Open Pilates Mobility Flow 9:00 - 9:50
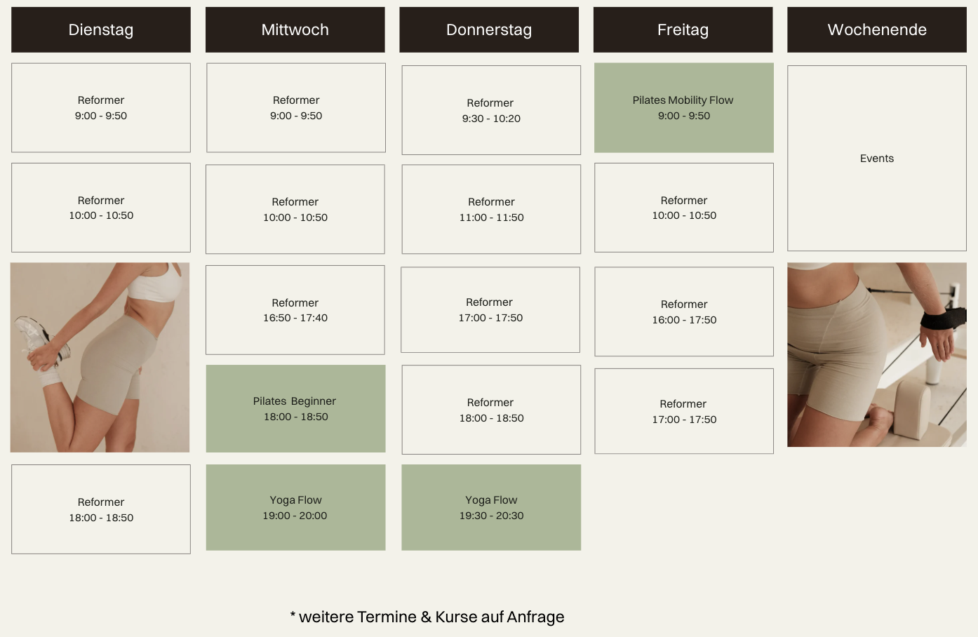The image size is (978, 637). [x=684, y=108]
